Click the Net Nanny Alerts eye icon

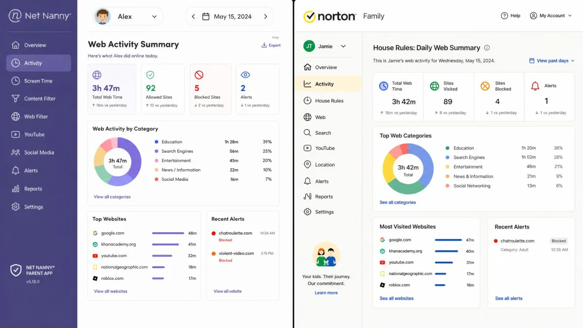(x=245, y=75)
